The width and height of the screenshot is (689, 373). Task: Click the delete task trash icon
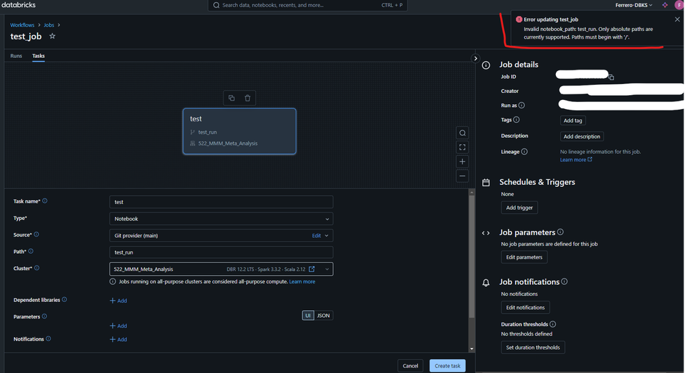[248, 98]
